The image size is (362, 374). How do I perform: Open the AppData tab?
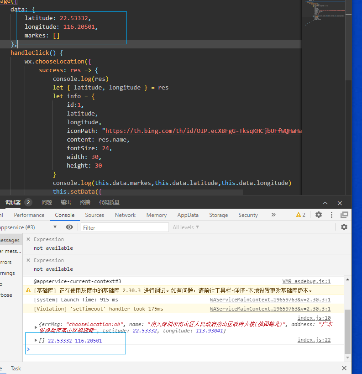[188, 215]
